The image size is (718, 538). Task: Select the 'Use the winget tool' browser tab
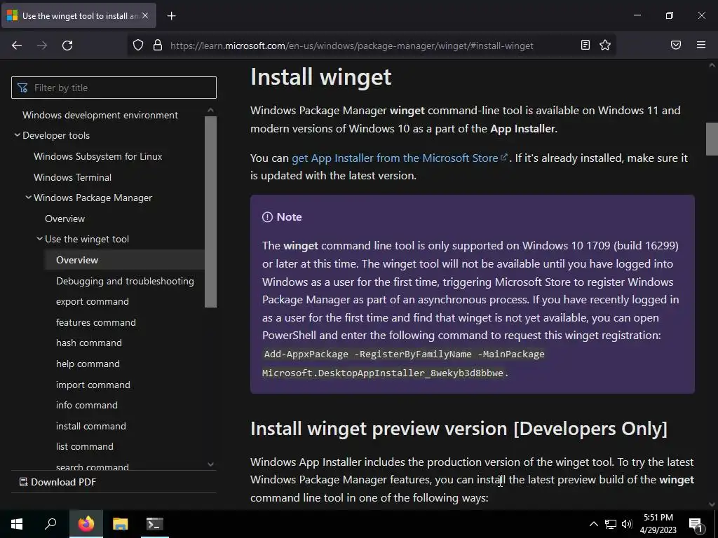coord(79,15)
